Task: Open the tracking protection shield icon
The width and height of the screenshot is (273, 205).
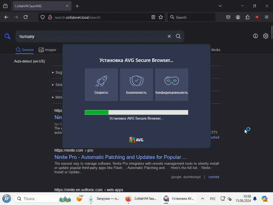Action: coord(42,17)
